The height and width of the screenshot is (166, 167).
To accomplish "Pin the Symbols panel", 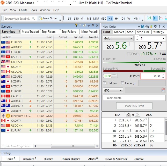I will 93,26.
